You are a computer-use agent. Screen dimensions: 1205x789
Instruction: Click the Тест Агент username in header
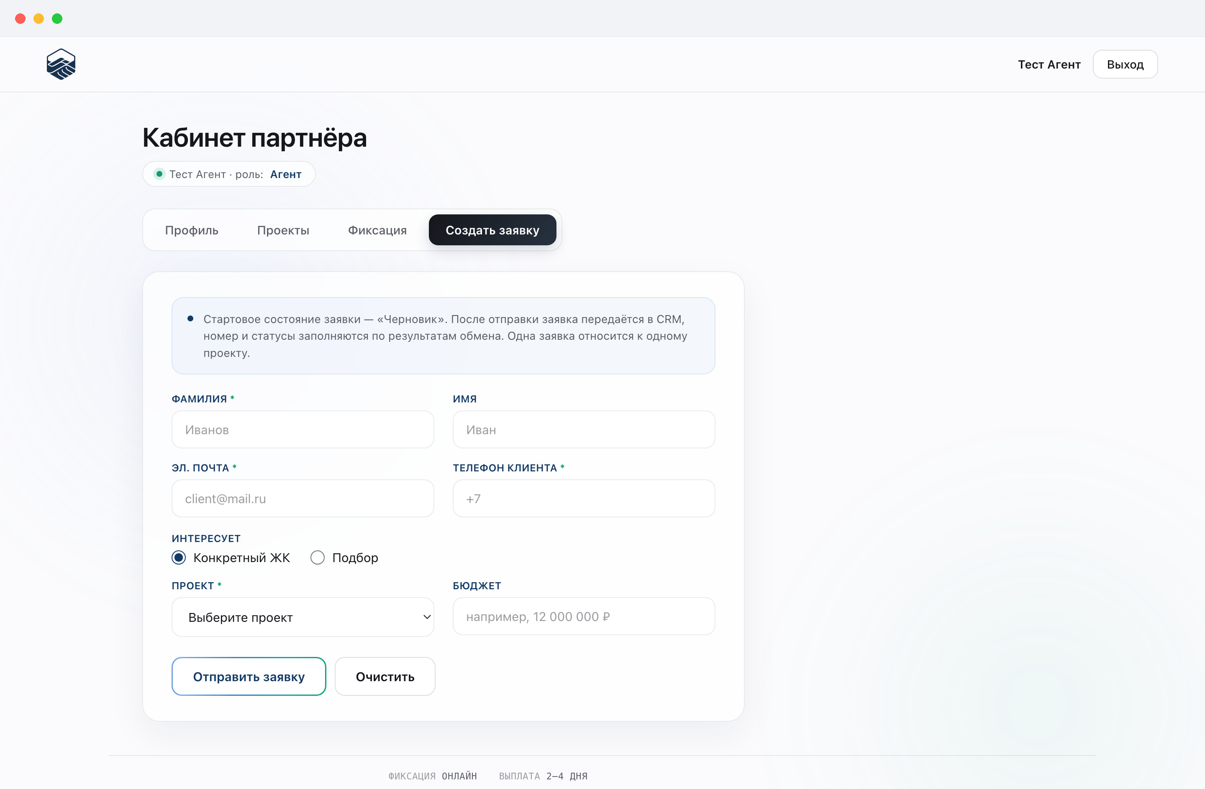click(x=1049, y=65)
